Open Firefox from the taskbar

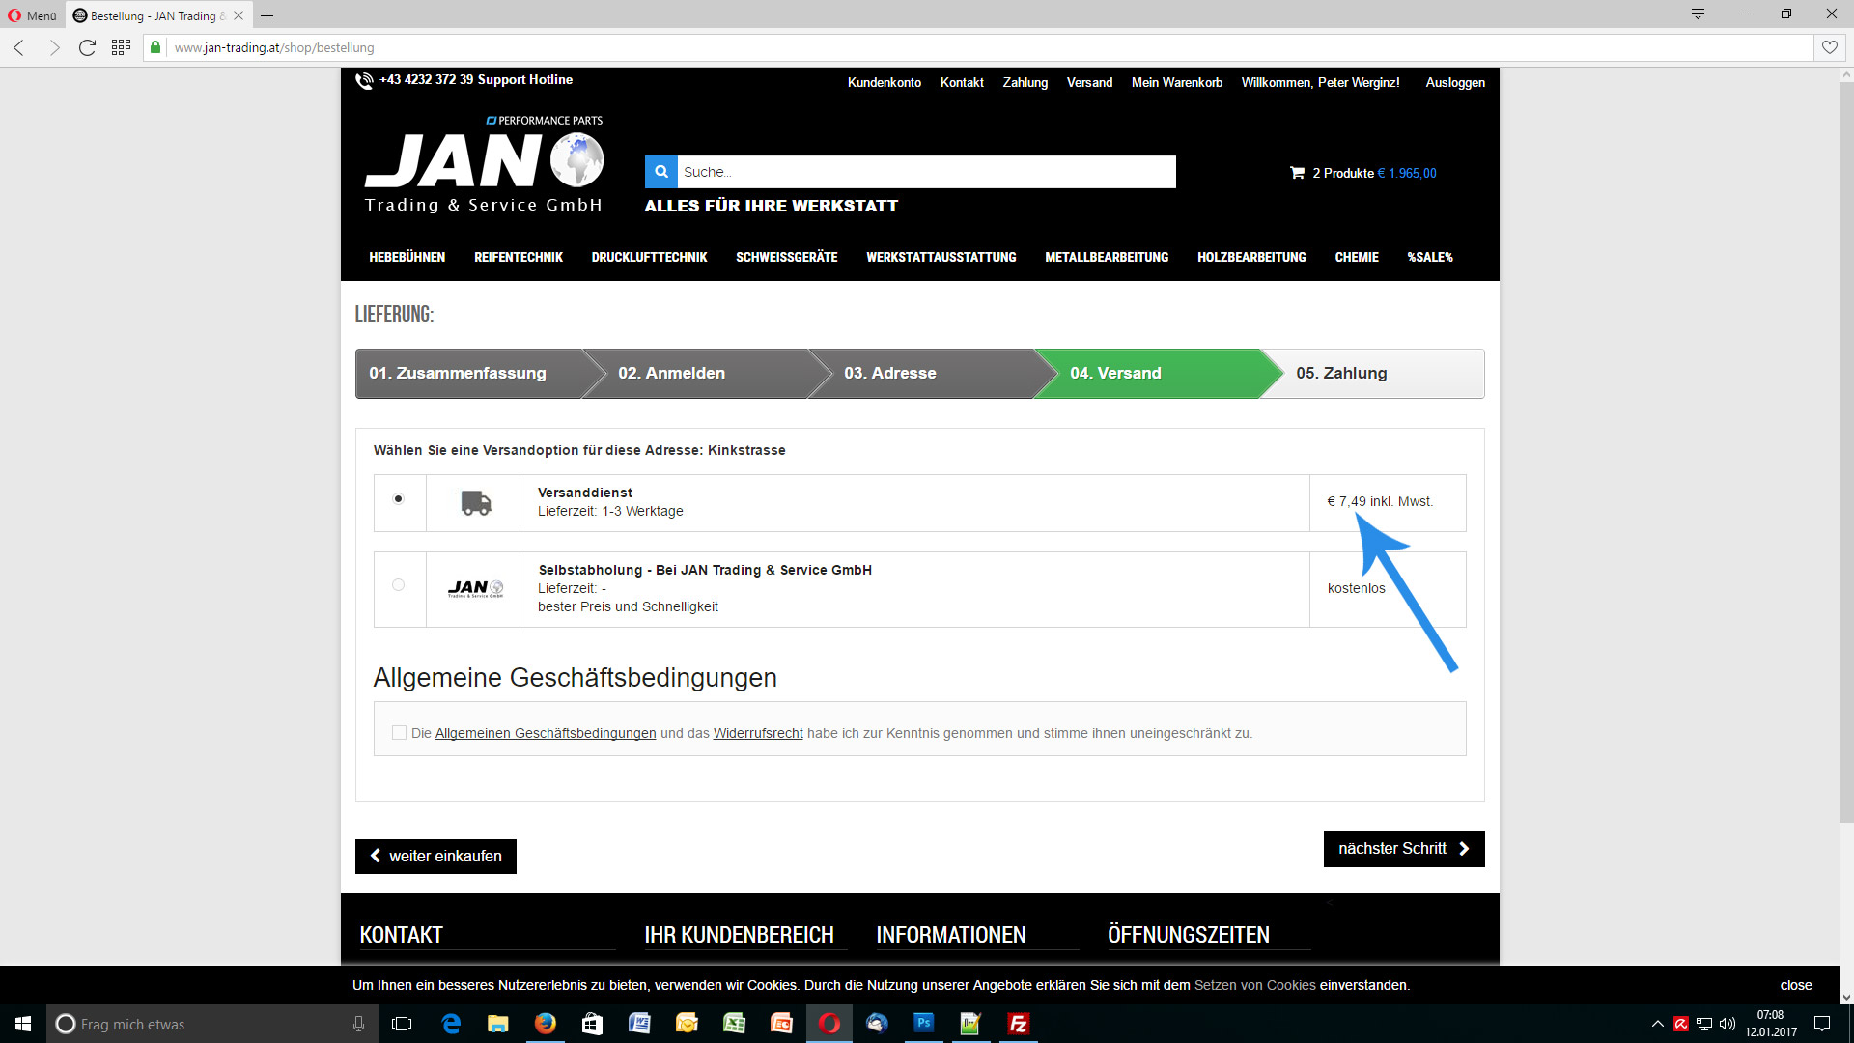point(546,1024)
